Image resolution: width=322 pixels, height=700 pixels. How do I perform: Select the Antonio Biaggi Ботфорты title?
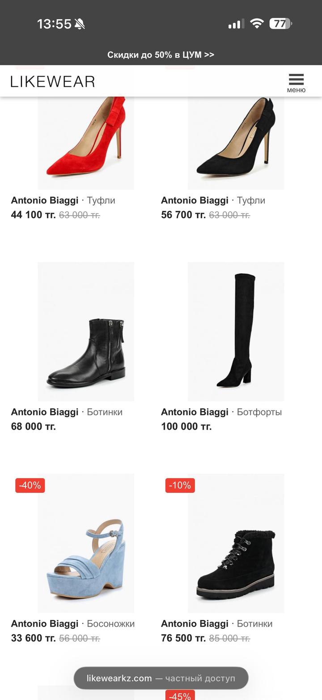click(x=221, y=412)
